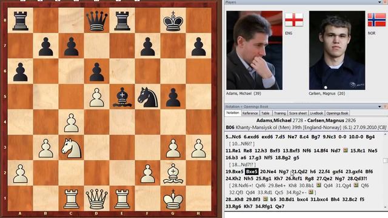Open the Training tab

(279, 113)
